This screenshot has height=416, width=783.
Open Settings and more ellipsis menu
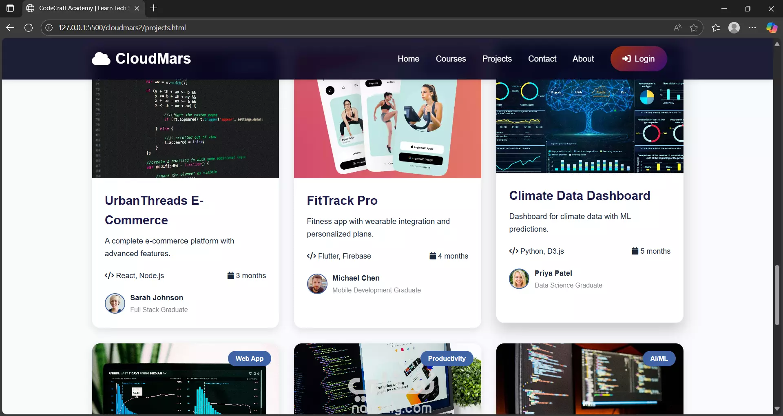(x=752, y=28)
